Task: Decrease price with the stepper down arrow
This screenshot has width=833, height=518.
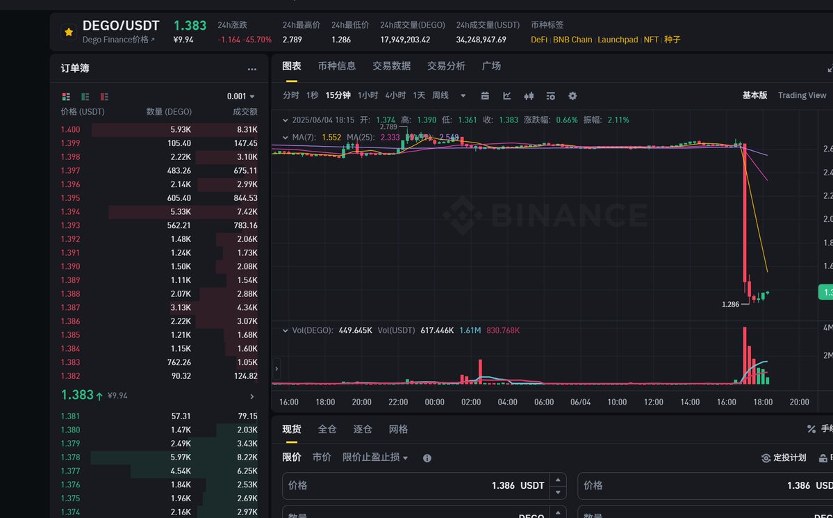Action: point(558,492)
